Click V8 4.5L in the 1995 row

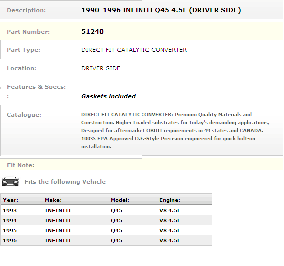coord(170,230)
